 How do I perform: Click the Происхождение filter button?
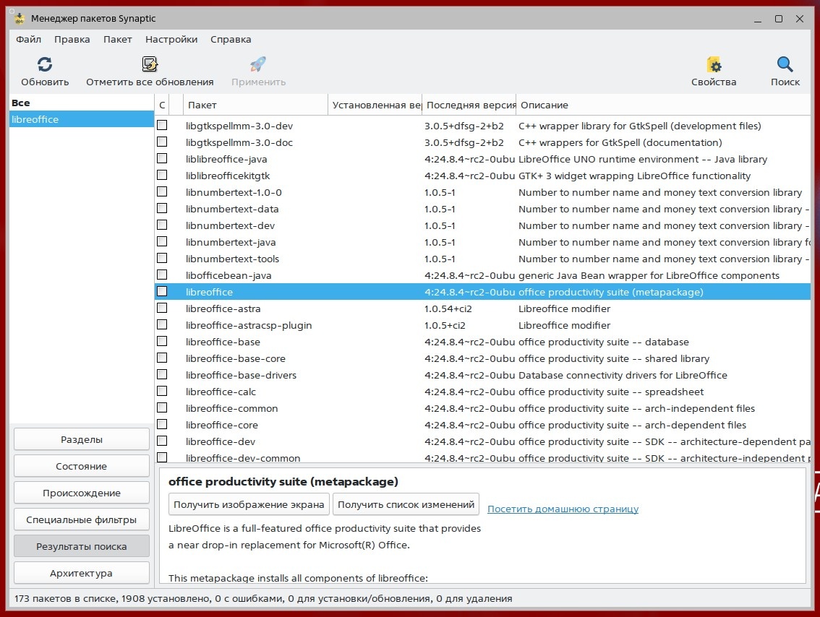coord(82,493)
